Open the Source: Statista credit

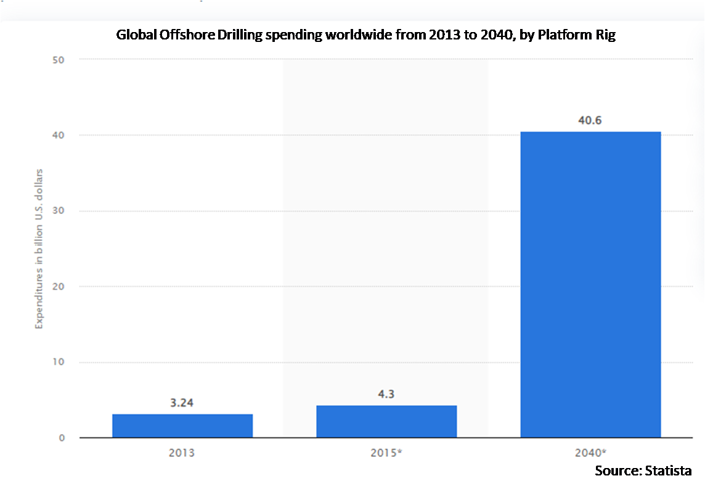[x=643, y=471]
